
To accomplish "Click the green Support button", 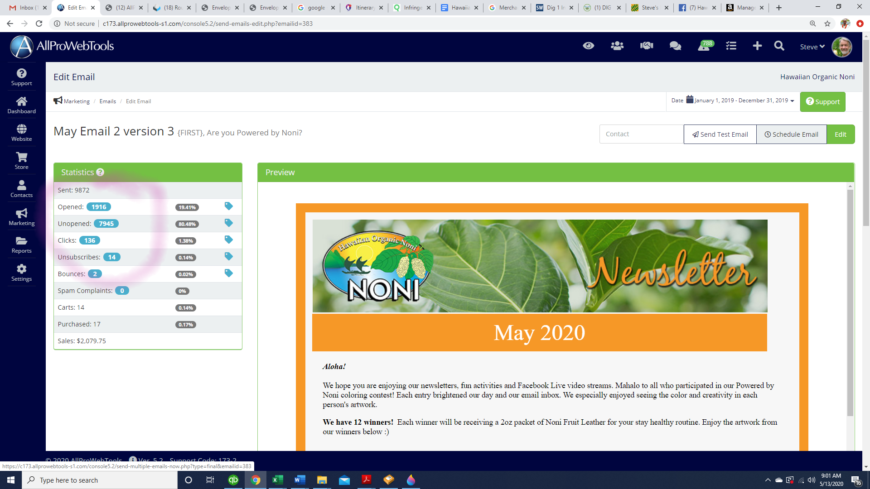I will (x=822, y=101).
